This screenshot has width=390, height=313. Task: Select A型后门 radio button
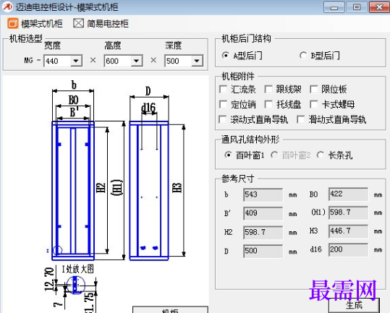pos(225,55)
